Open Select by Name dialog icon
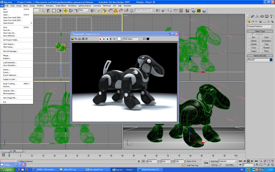 pos(49,11)
